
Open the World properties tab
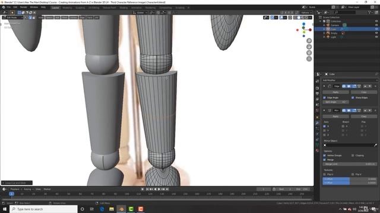317,111
